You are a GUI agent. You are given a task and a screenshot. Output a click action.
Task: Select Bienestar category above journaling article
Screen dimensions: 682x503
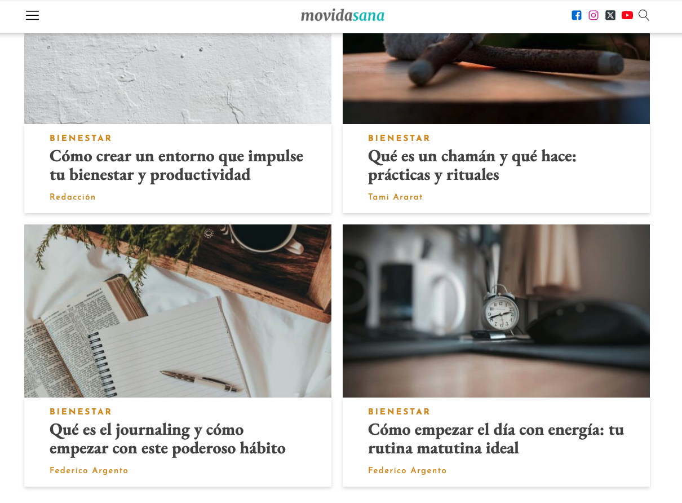click(x=81, y=412)
